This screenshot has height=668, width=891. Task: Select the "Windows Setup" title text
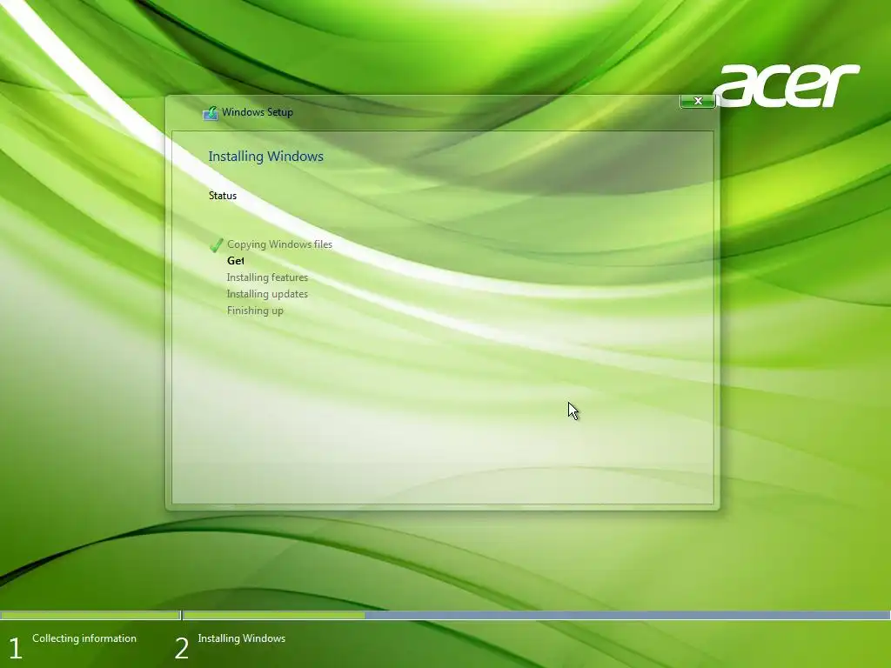[258, 112]
